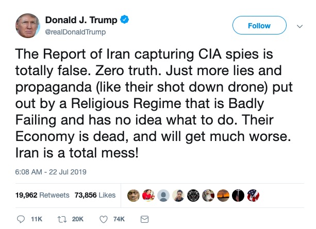Open the orange sunset liker avatar
This screenshot has width=316, height=229.
click(223, 196)
